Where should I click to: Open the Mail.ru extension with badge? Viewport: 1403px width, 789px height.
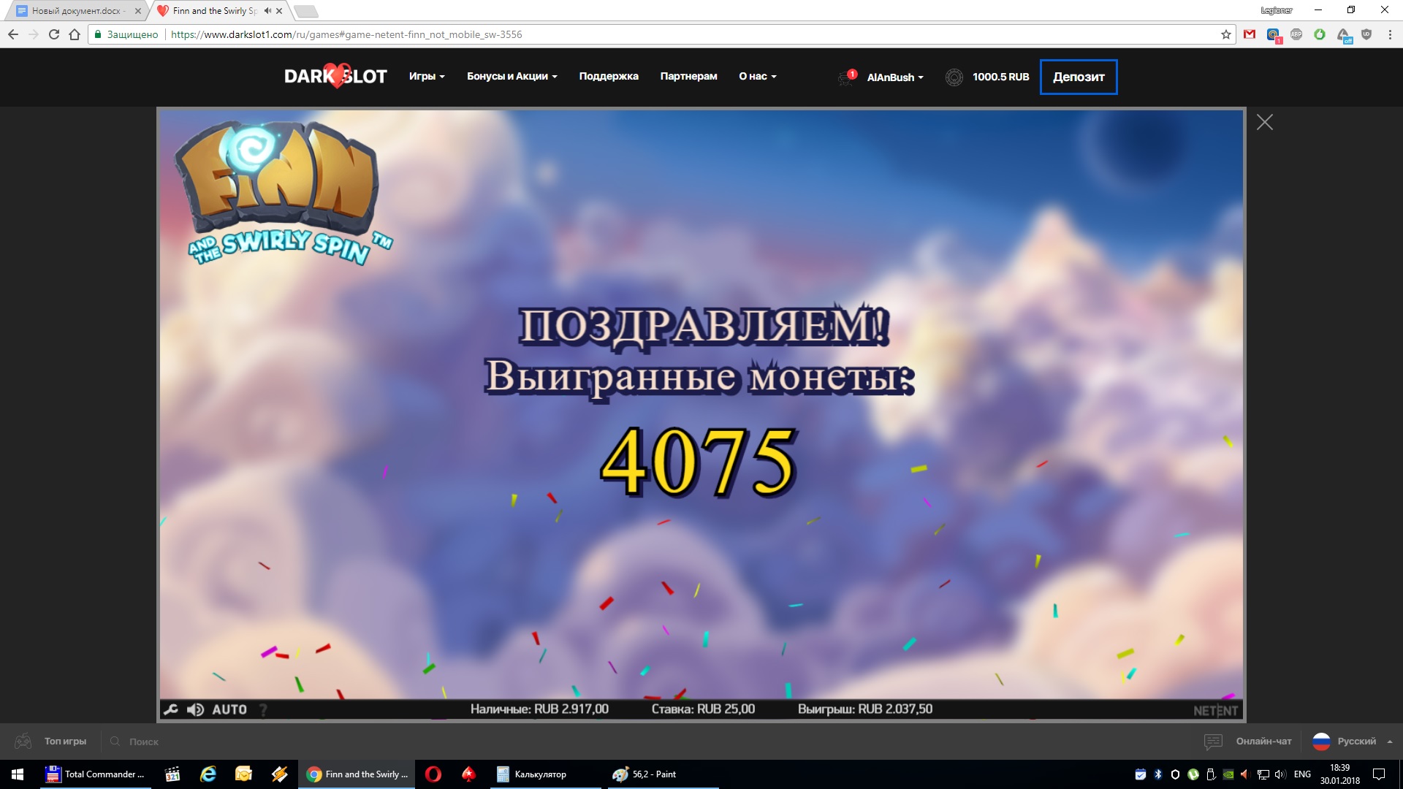(1274, 35)
